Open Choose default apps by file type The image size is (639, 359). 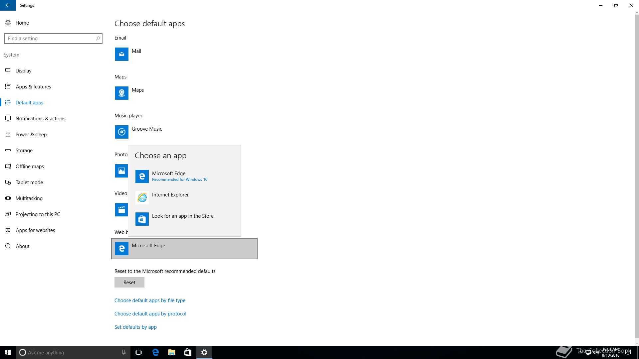[x=150, y=300]
